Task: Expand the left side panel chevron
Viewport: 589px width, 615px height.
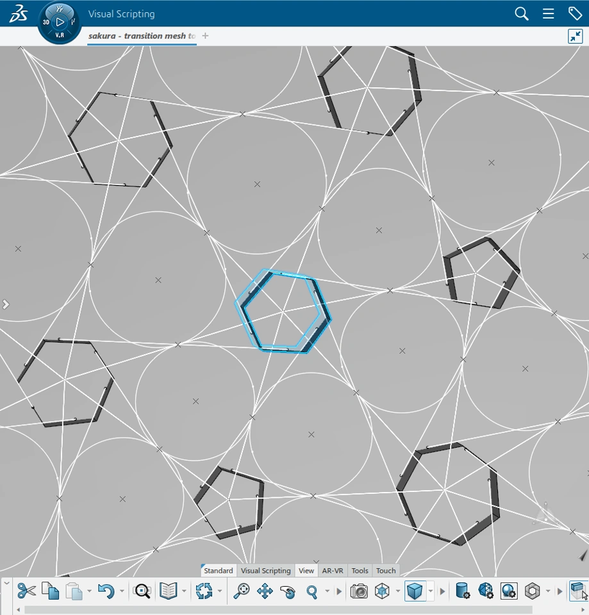Action: [6, 304]
